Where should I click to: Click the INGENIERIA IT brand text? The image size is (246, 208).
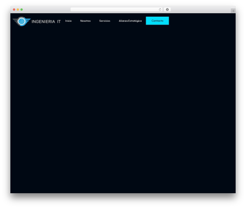click(46, 22)
